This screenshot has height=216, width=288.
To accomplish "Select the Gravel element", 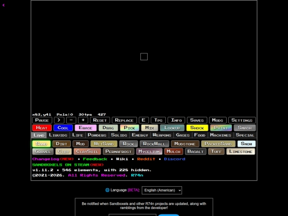I will click(x=43, y=151).
